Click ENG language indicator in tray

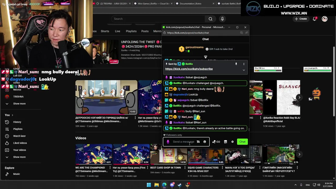point(308,185)
